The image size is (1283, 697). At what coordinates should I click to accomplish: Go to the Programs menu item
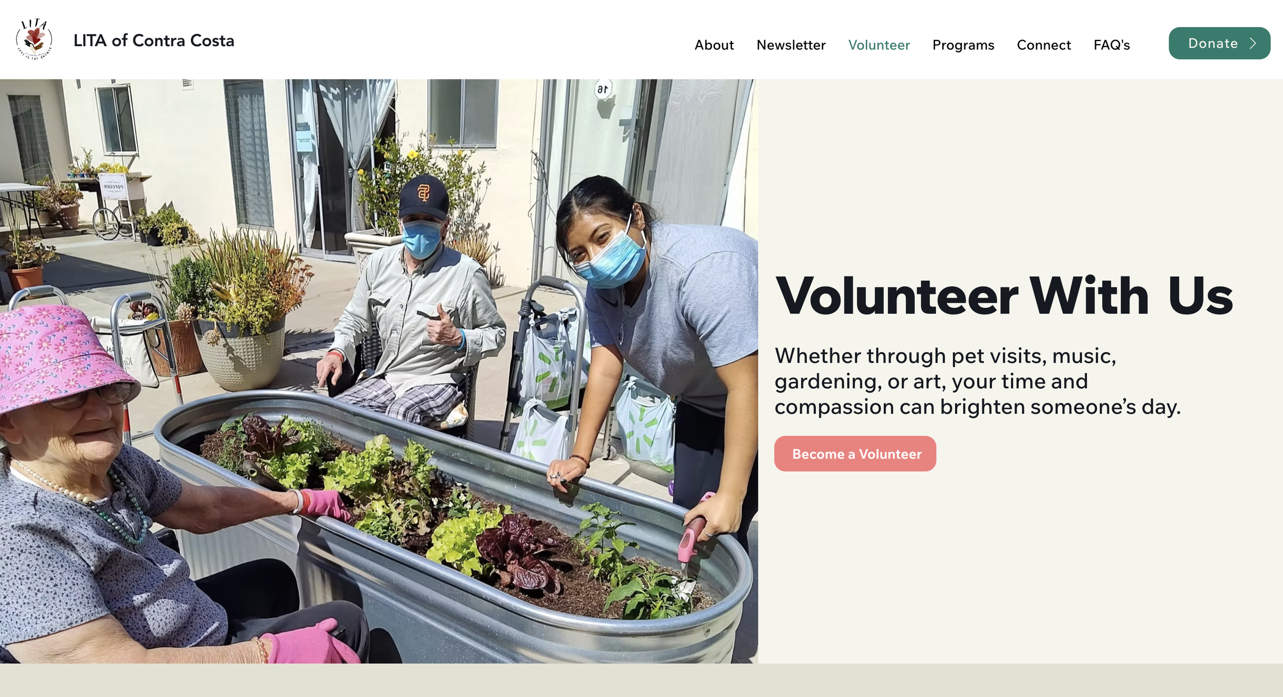click(963, 45)
